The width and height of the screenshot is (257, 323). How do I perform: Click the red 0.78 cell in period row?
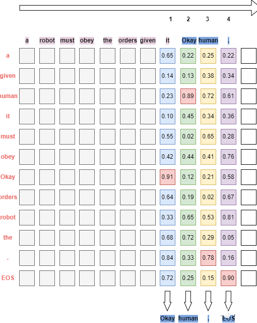pyautogui.click(x=208, y=258)
